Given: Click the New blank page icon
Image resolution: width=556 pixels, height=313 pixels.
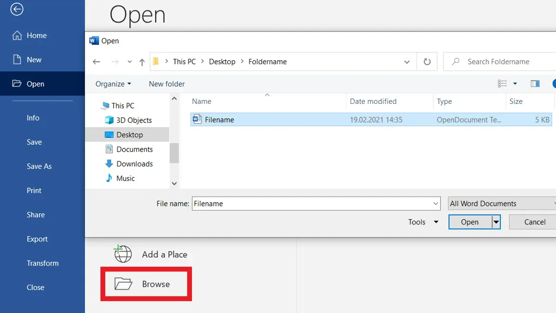Looking at the screenshot, I should tap(17, 59).
